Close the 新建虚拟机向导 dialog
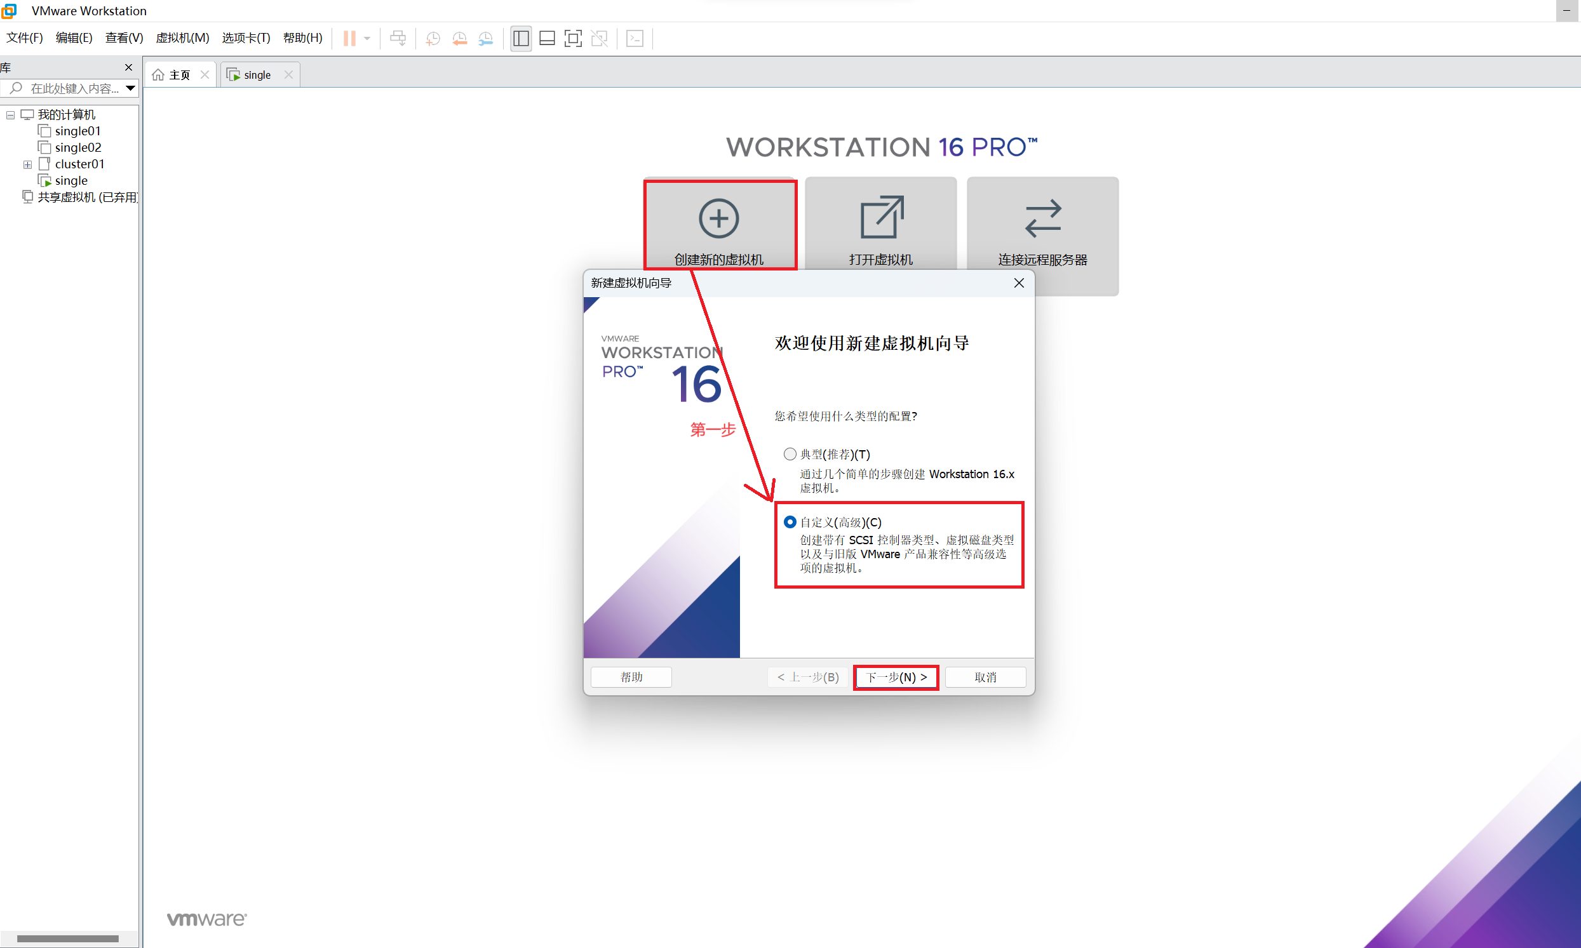1581x948 pixels. click(1019, 283)
